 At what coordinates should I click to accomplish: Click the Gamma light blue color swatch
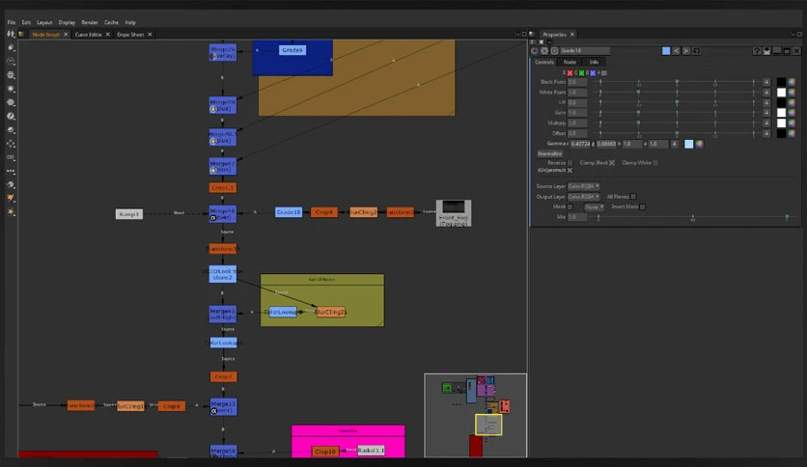(688, 144)
